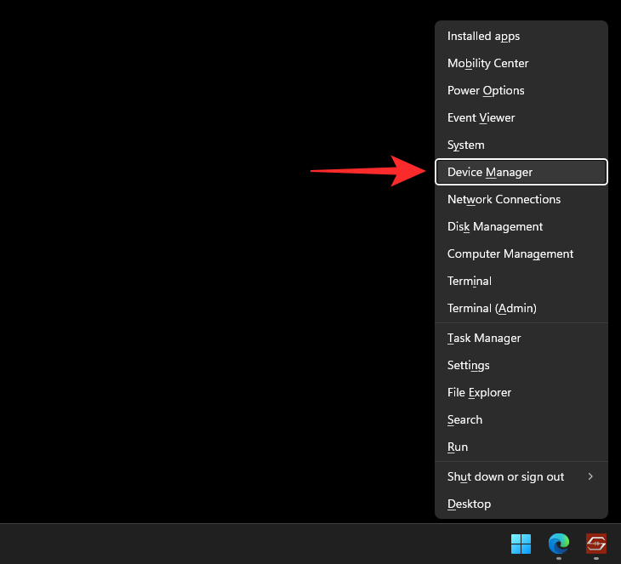
Task: Choose System from the menu
Action: pos(521,145)
